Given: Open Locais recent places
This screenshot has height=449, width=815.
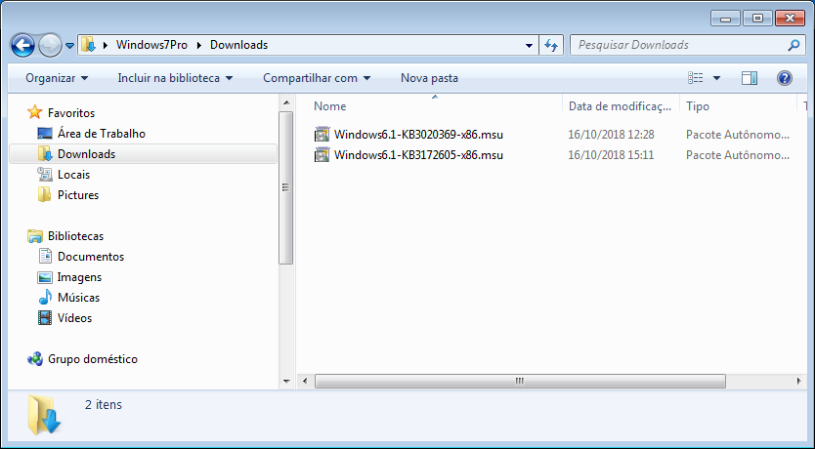Looking at the screenshot, I should click(64, 175).
